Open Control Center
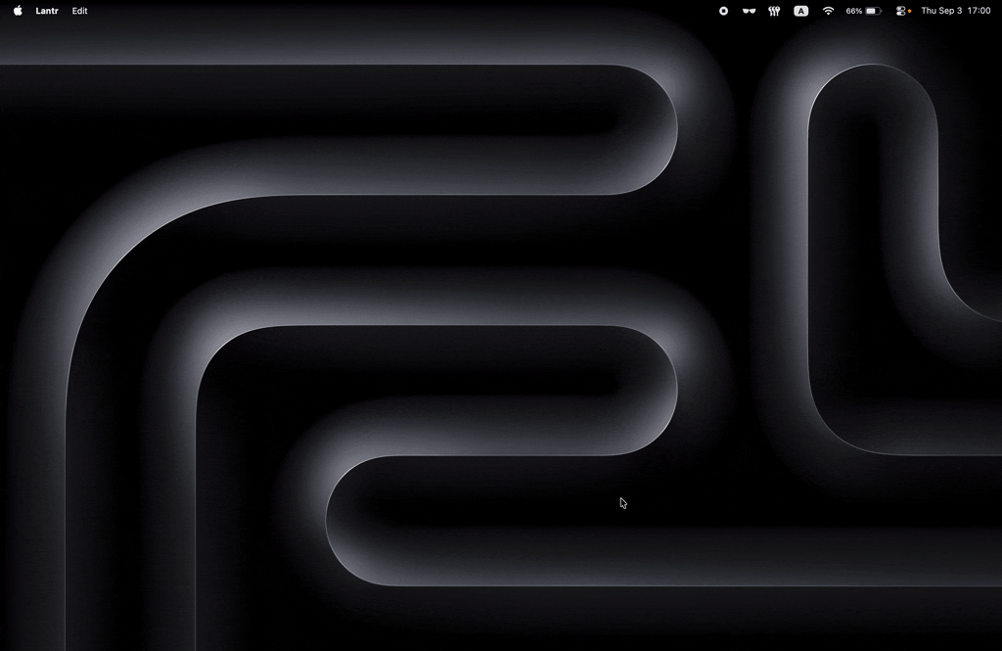This screenshot has width=1002, height=651. point(901,11)
